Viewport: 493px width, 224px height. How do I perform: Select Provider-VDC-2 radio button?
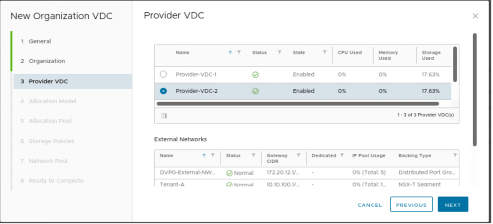coord(163,91)
